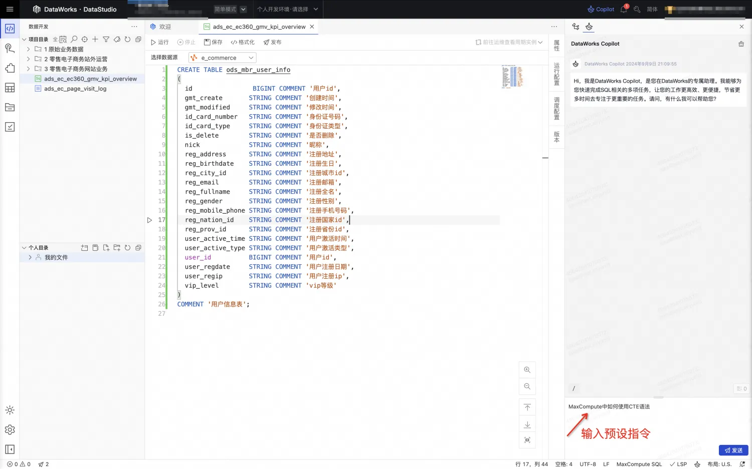The width and height of the screenshot is (752, 469).
Task: Send message with 发送 button
Action: click(x=733, y=450)
